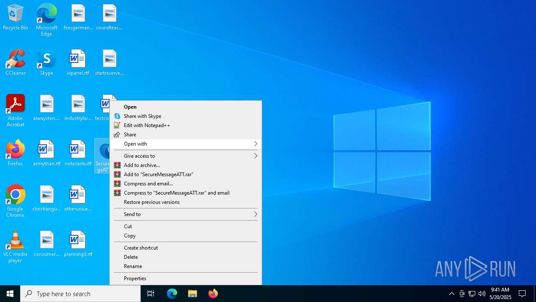
Task: Open File Explorer from the taskbar
Action: (x=192, y=294)
